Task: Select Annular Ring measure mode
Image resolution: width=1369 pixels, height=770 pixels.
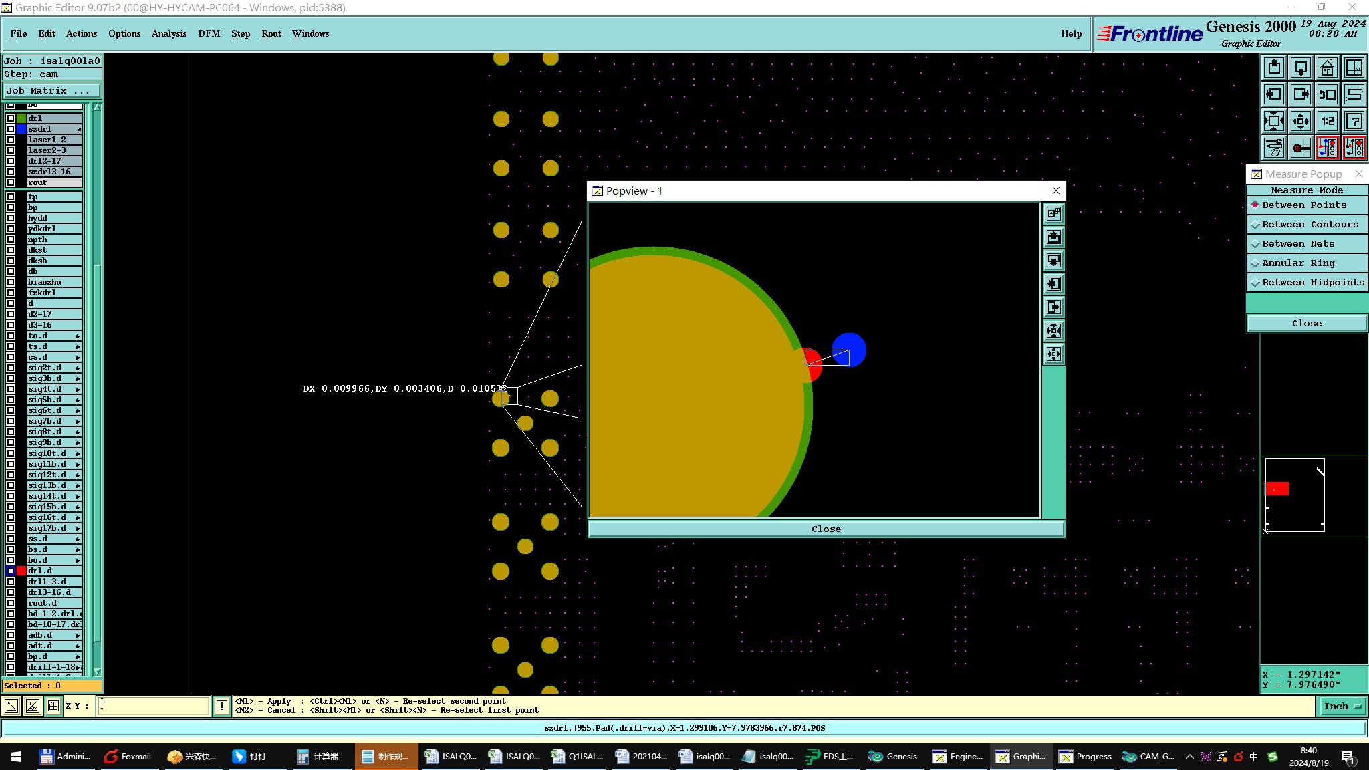Action: pyautogui.click(x=1307, y=263)
